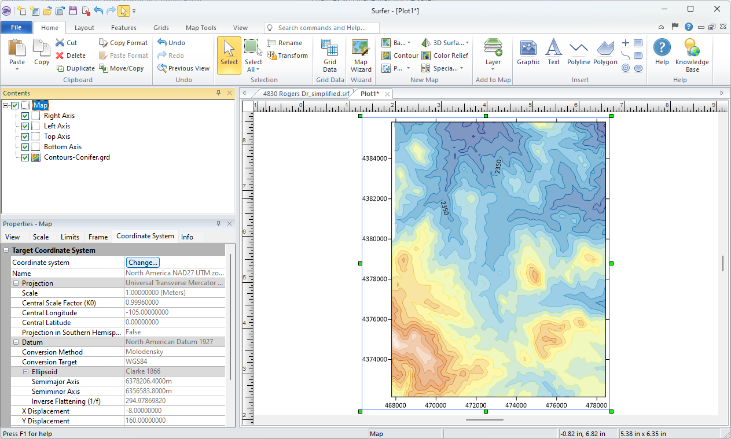
Task: Launch the Map Wizard
Action: (x=361, y=56)
